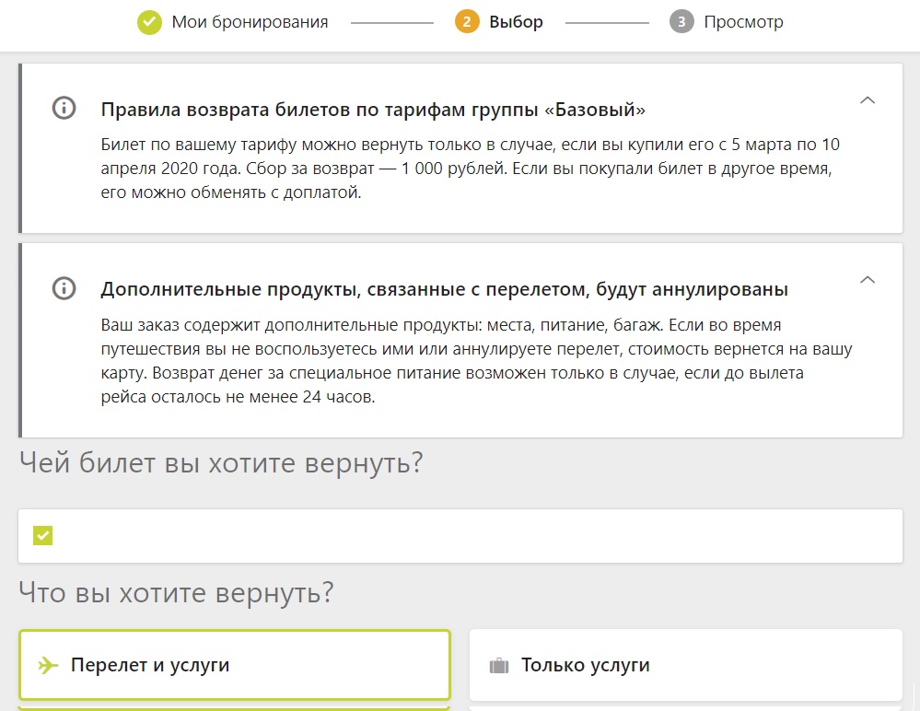
Task: Collapse the additional products notice panel
Action: pyautogui.click(x=868, y=280)
